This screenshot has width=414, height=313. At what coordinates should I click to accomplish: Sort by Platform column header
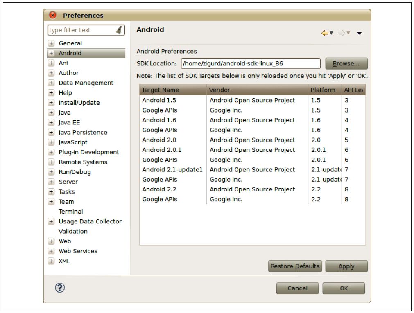coord(325,90)
